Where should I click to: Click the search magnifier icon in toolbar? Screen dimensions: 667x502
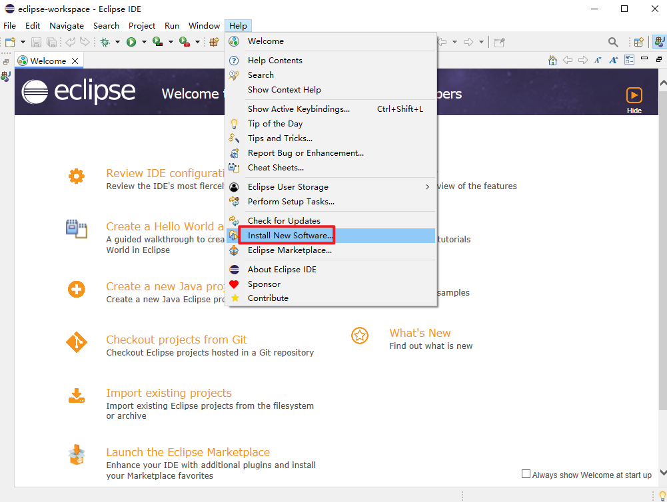pos(613,42)
